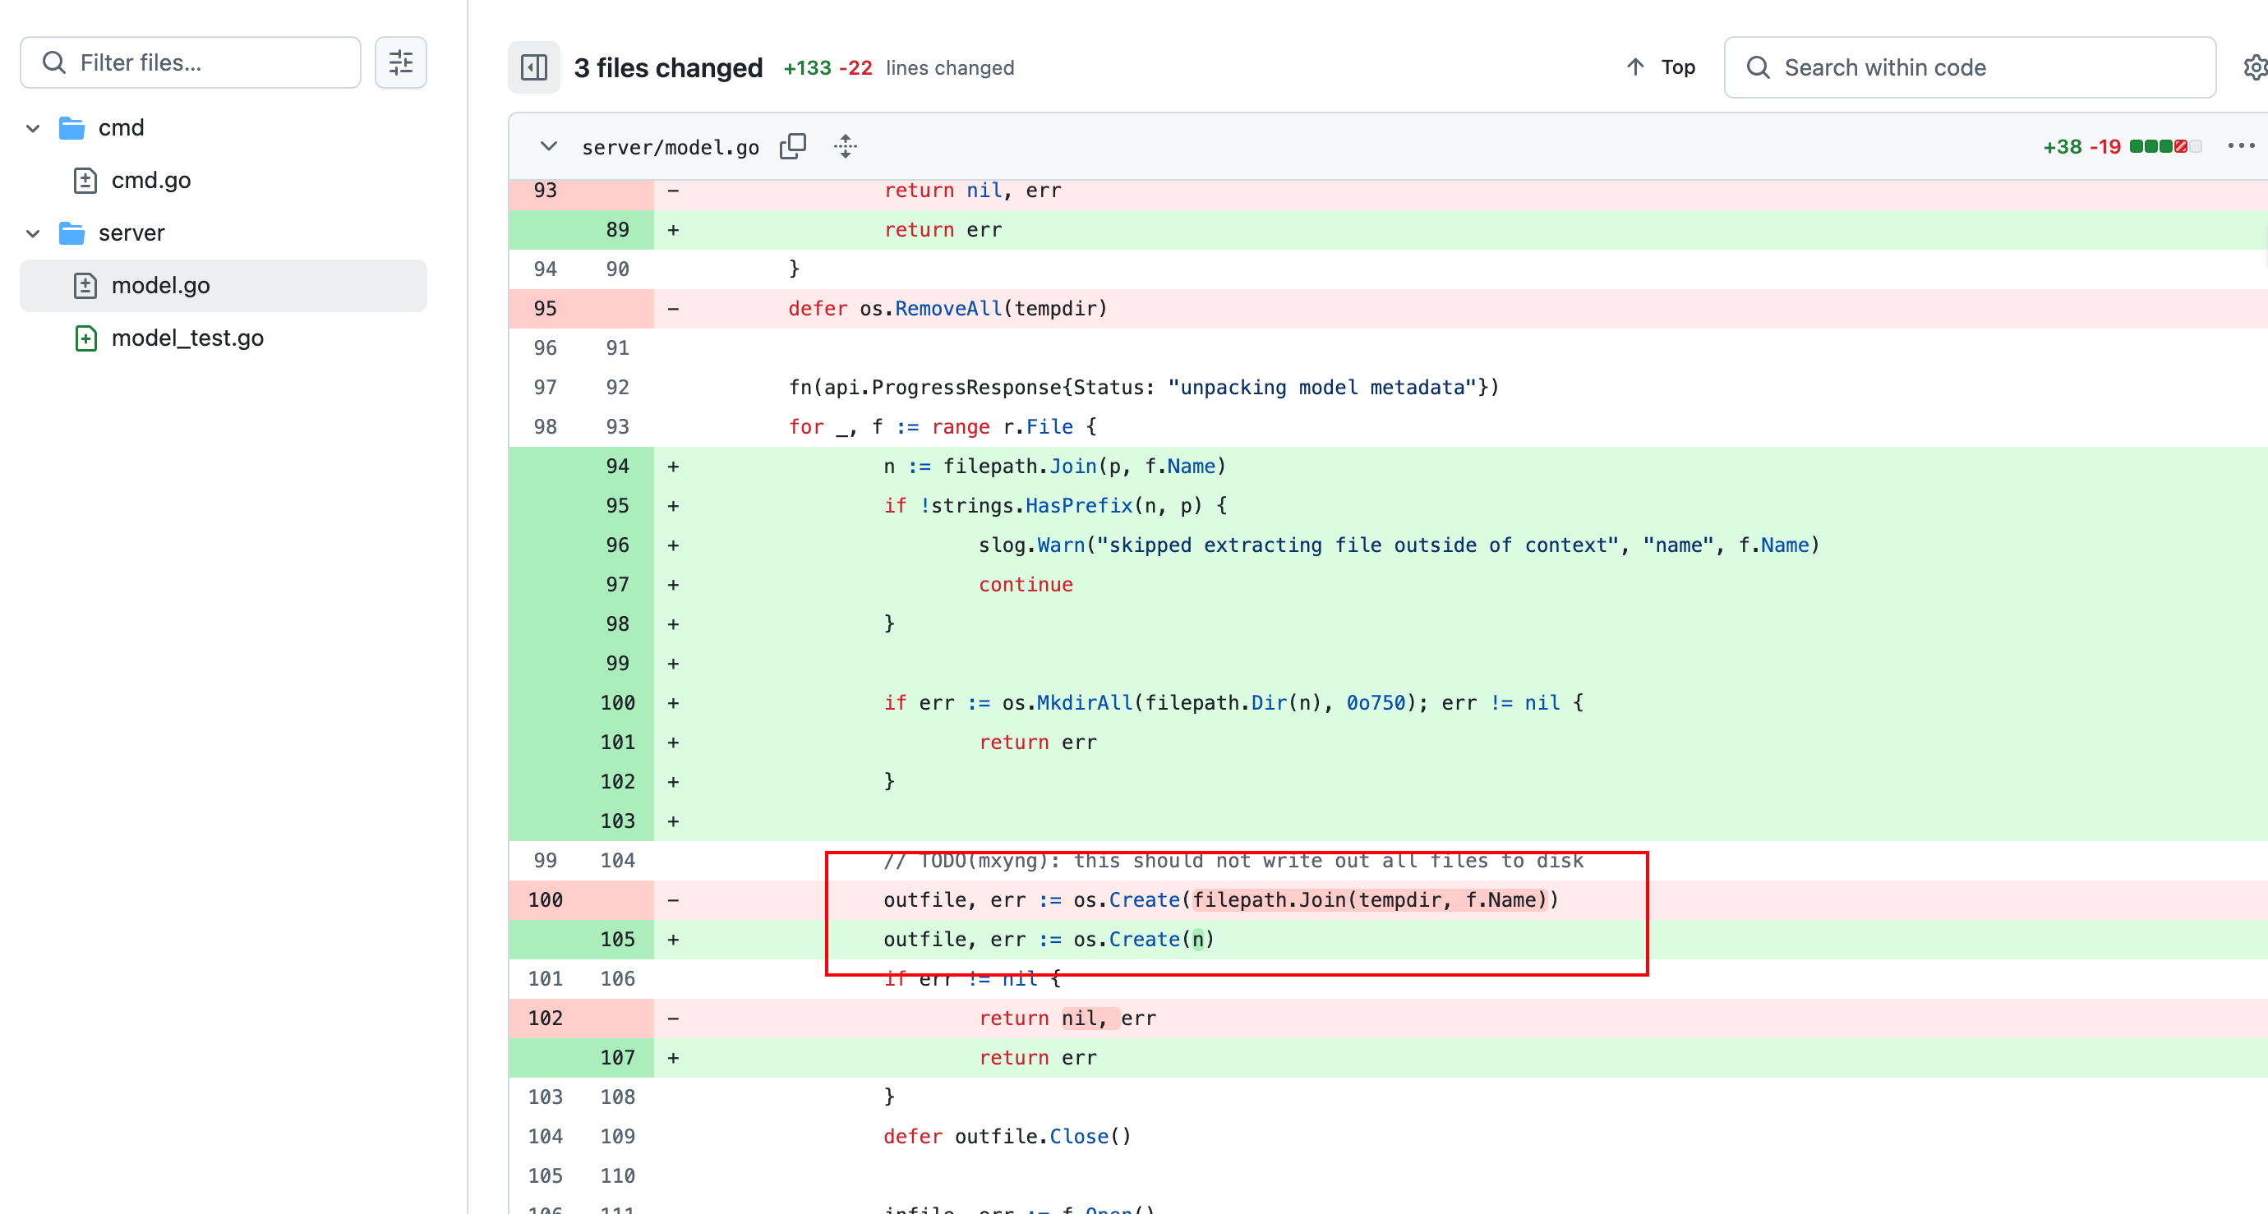Click the up arrow next to Top
This screenshot has height=1214, width=2268.
tap(1635, 67)
